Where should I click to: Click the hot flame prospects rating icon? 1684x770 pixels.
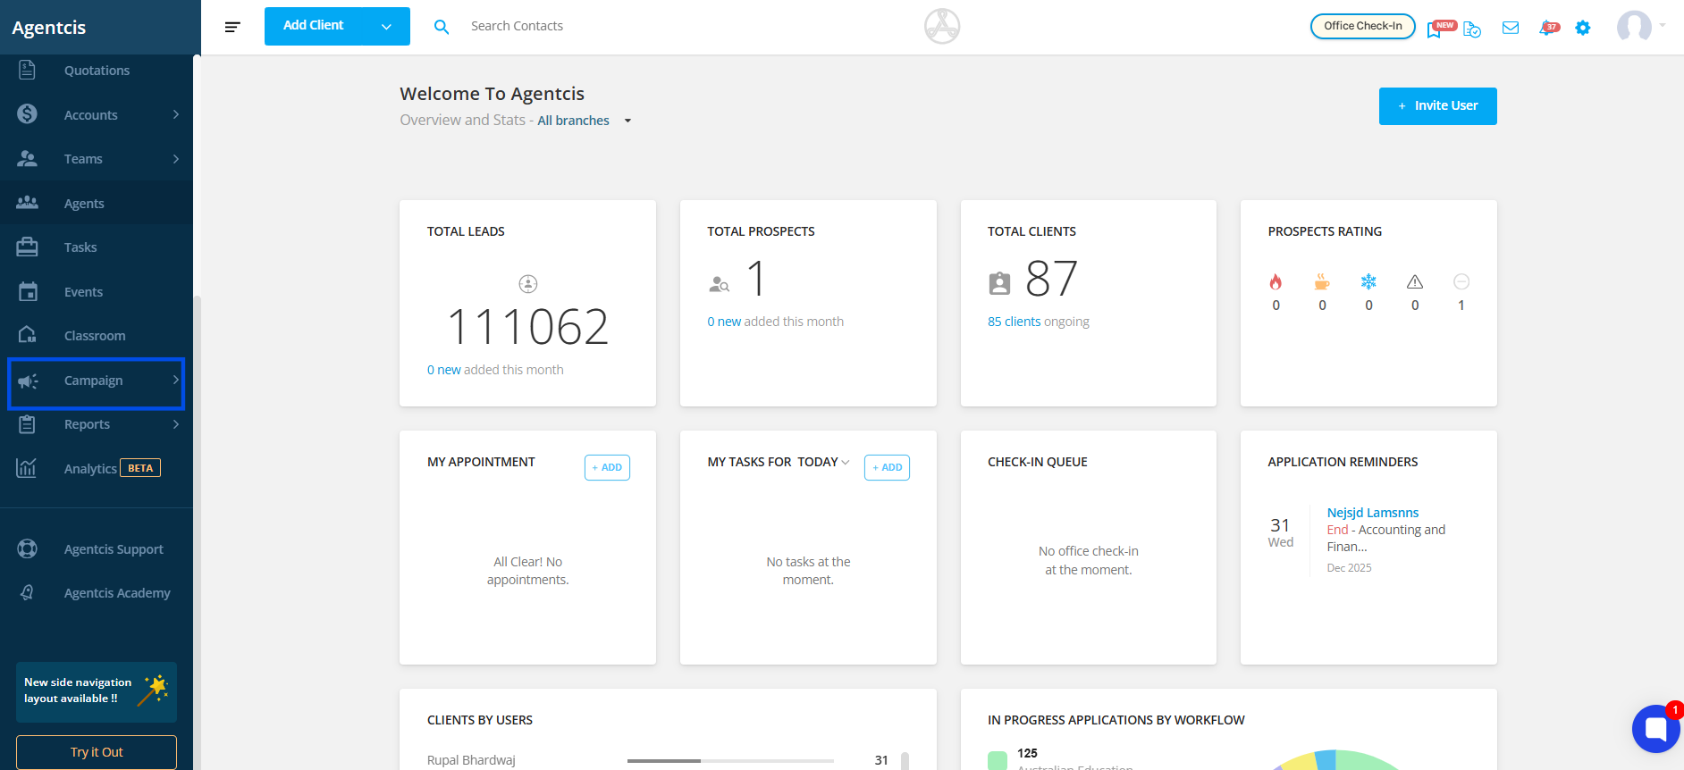[x=1276, y=281]
